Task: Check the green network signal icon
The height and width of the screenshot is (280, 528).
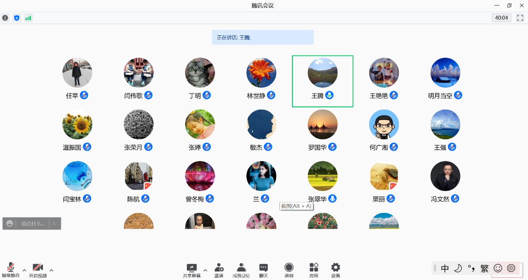Action: [28, 18]
